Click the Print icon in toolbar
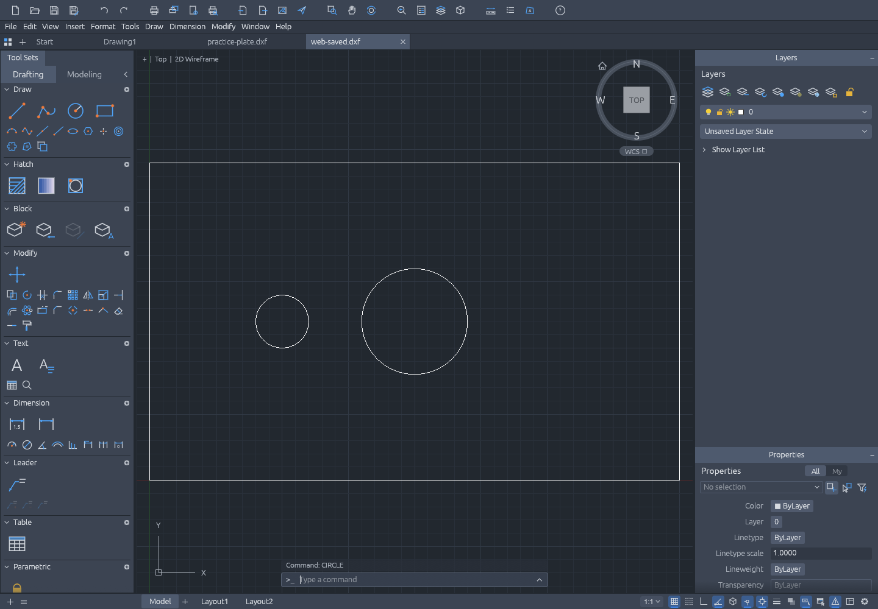Image resolution: width=878 pixels, height=609 pixels. click(x=154, y=10)
